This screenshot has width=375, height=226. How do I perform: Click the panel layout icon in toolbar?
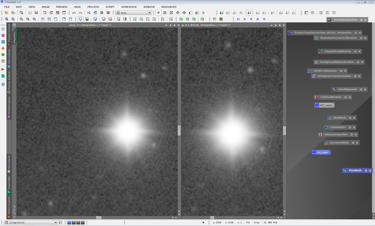(x=306, y=13)
